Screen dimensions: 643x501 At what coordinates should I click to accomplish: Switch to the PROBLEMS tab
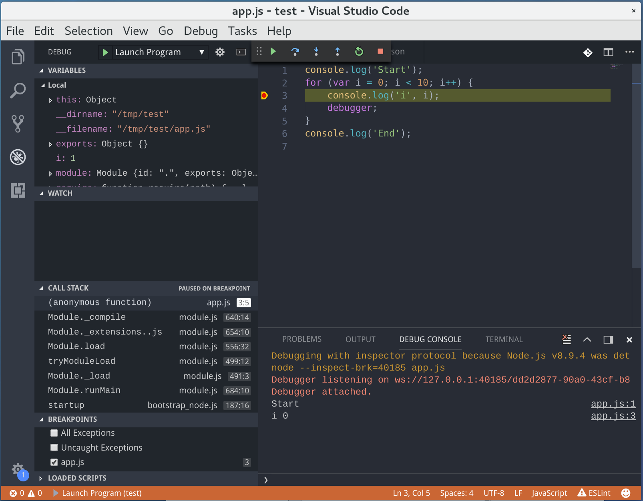click(302, 339)
